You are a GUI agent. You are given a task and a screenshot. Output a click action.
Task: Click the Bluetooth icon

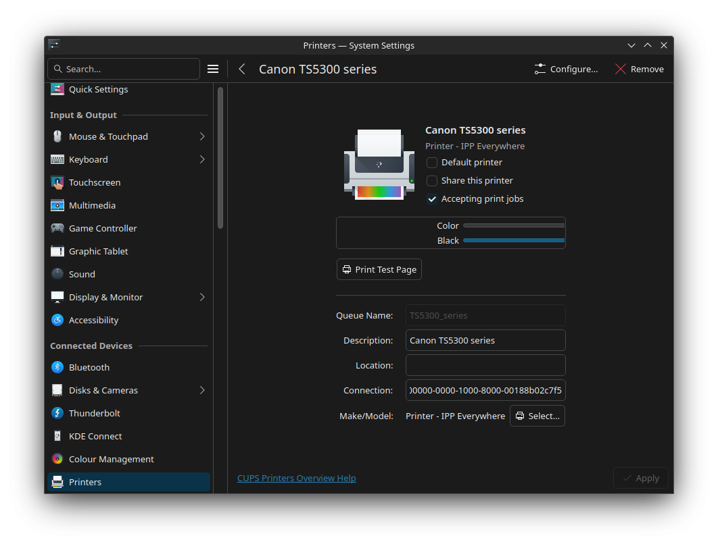(x=57, y=367)
